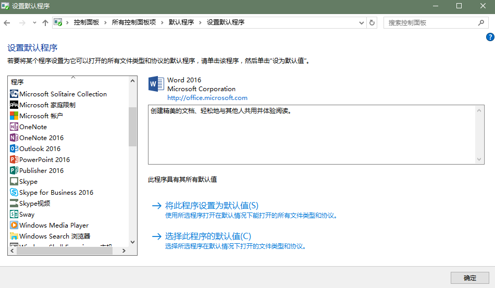Click the search magnifier icon

[481, 23]
